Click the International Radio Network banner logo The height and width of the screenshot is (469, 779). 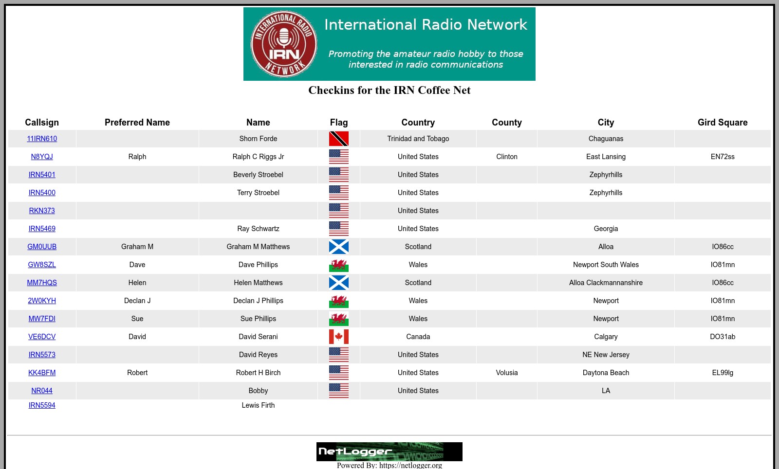pos(389,44)
